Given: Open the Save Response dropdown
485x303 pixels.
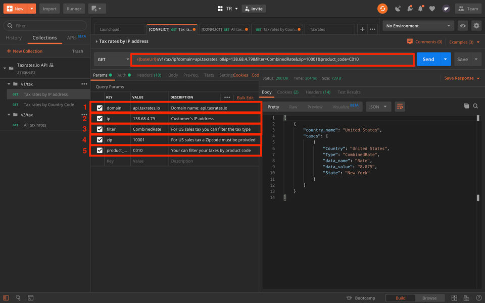Looking at the screenshot, I should [462, 78].
